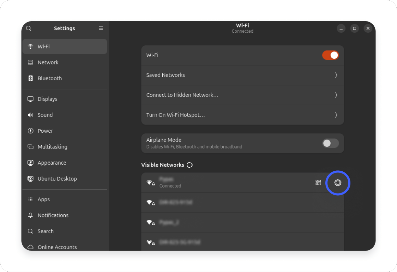The width and height of the screenshot is (397, 272).
Task: Open Notifications settings
Action: [65, 215]
